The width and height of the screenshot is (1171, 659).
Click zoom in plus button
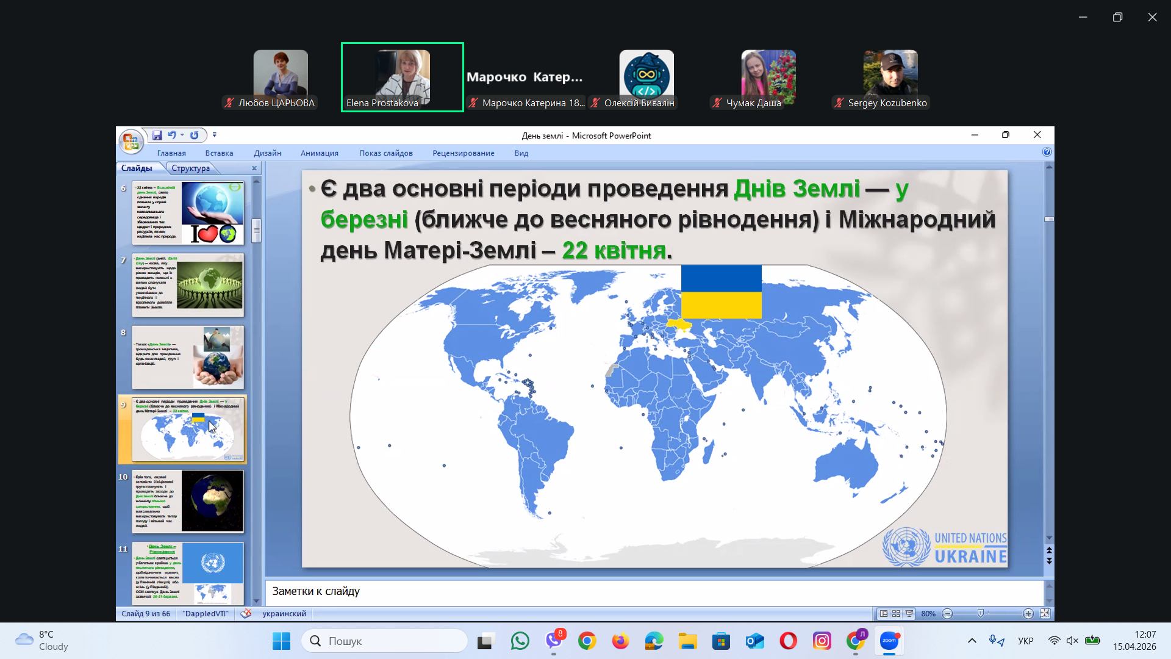tap(1028, 613)
